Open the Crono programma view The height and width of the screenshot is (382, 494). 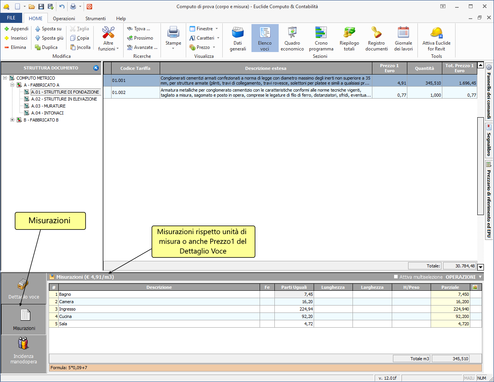click(x=321, y=38)
